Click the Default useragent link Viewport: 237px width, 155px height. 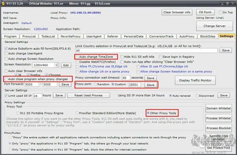[26, 23]
